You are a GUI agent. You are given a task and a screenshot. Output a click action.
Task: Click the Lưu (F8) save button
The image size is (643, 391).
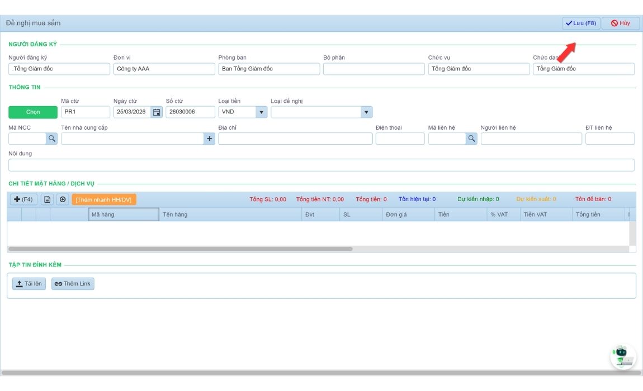[580, 23]
